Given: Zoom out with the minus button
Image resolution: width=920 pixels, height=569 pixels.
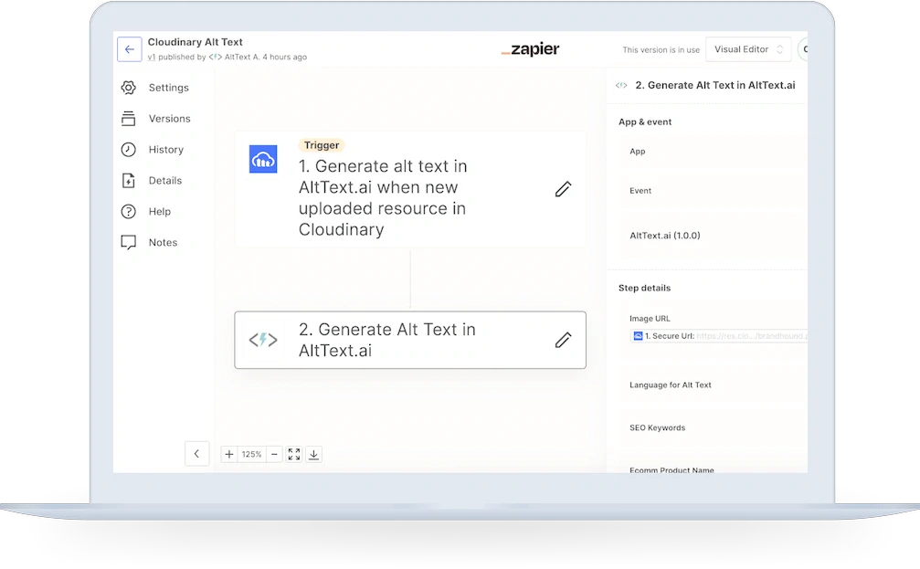Looking at the screenshot, I should pyautogui.click(x=274, y=454).
